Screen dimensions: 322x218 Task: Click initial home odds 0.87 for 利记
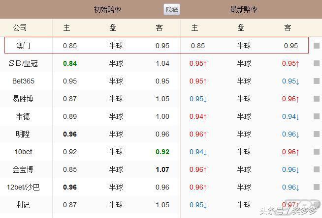70,205
